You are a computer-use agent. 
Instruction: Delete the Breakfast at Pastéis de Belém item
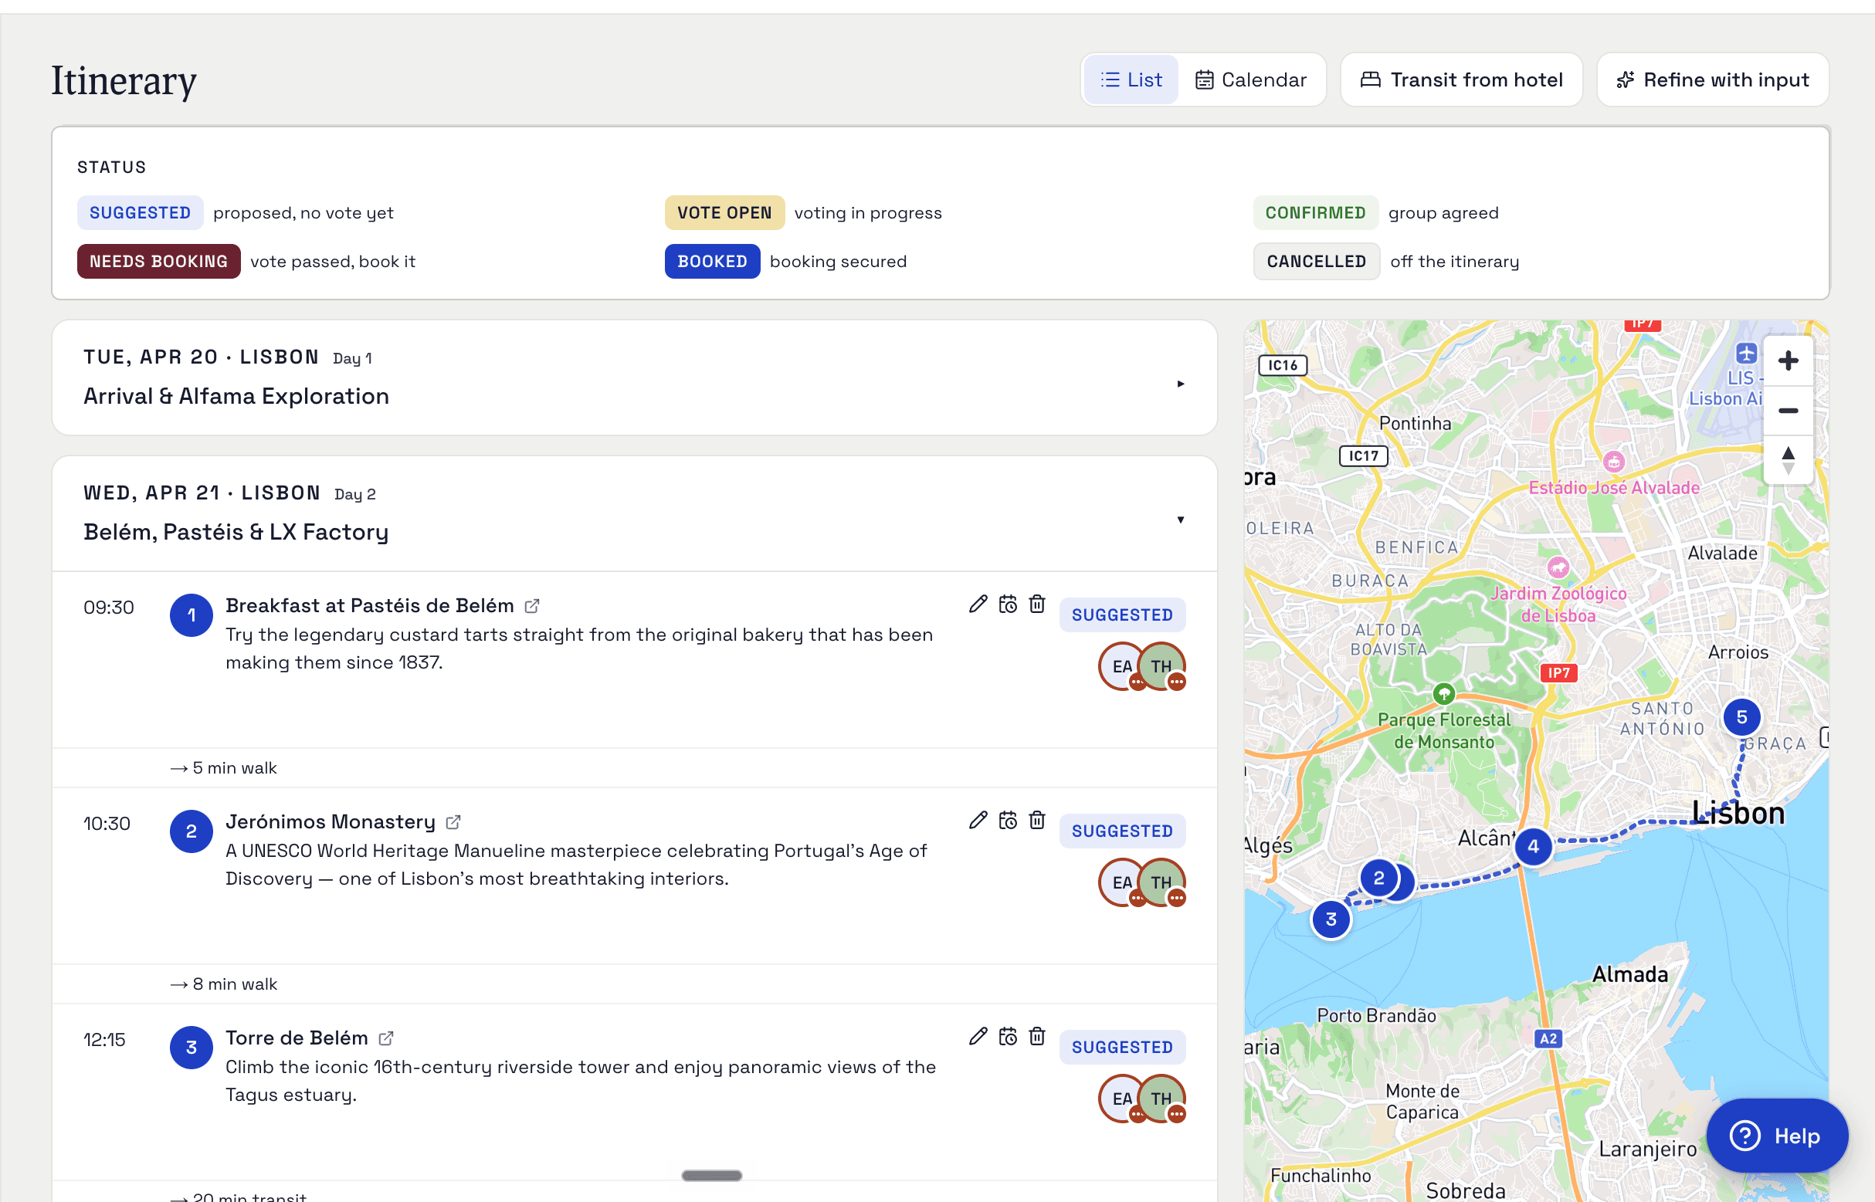(1036, 604)
